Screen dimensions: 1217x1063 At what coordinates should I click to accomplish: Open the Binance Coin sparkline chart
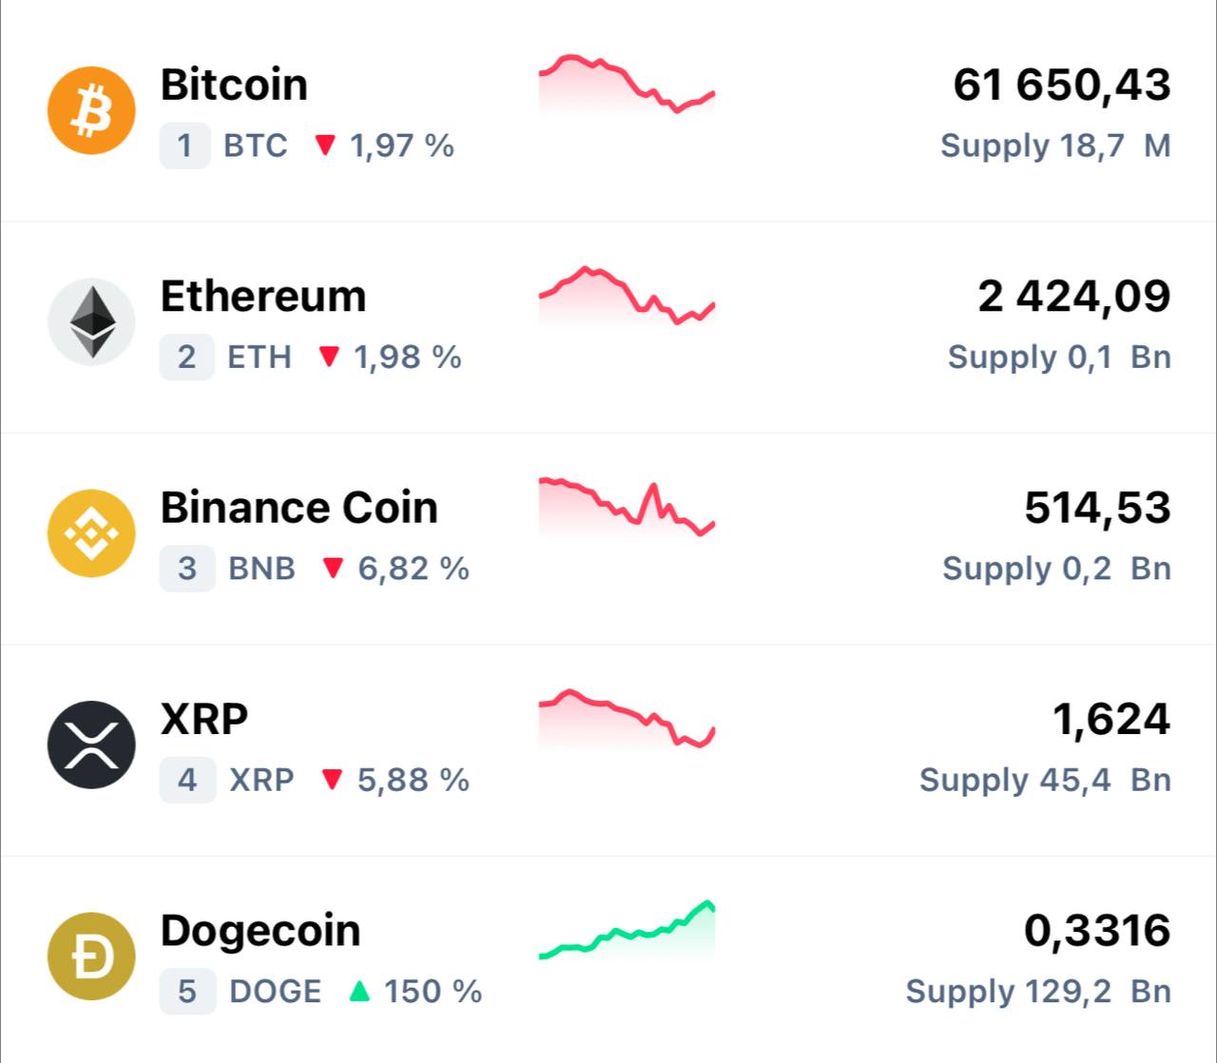[627, 508]
